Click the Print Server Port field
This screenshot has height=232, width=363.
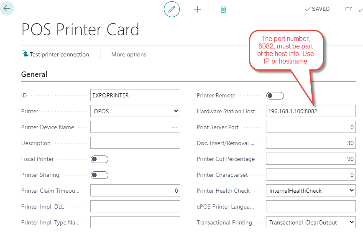(x=311, y=127)
